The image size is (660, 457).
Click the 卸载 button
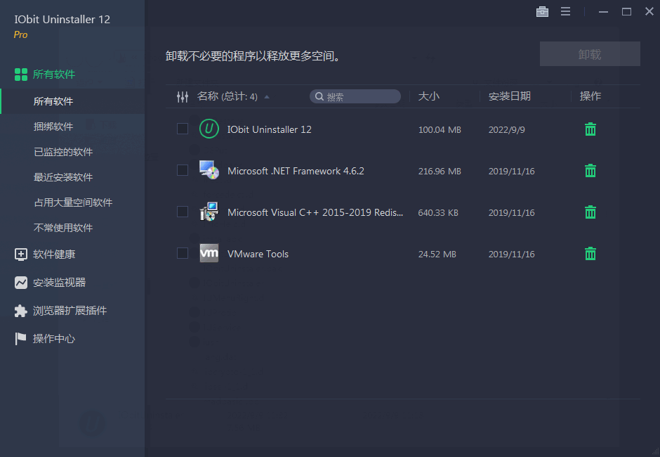590,54
